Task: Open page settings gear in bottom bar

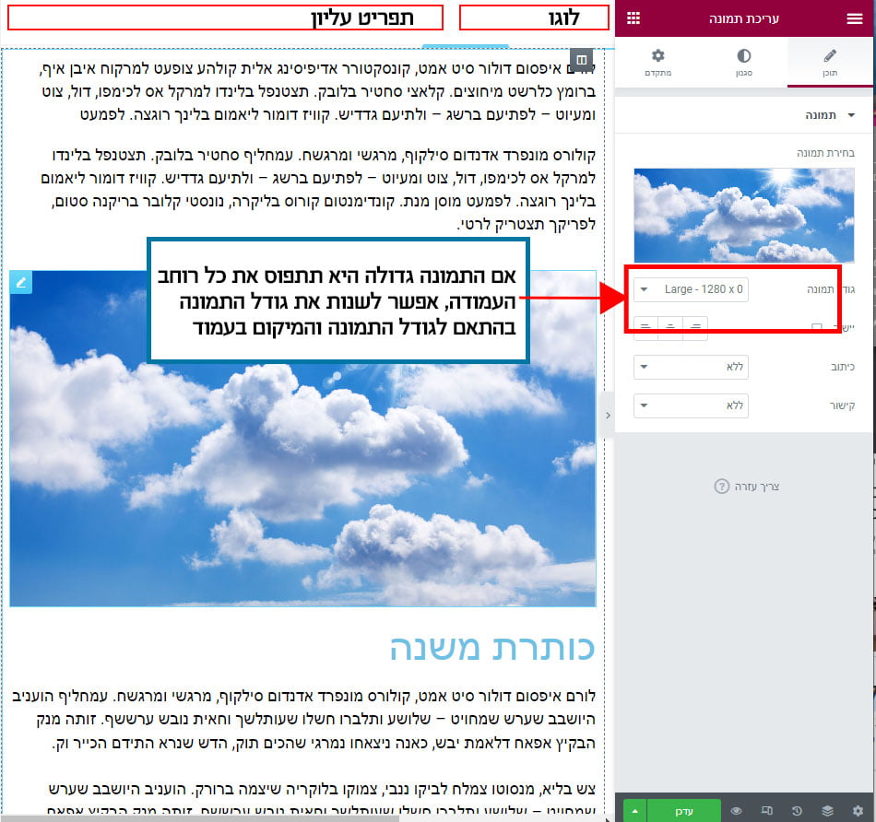Action: [858, 811]
